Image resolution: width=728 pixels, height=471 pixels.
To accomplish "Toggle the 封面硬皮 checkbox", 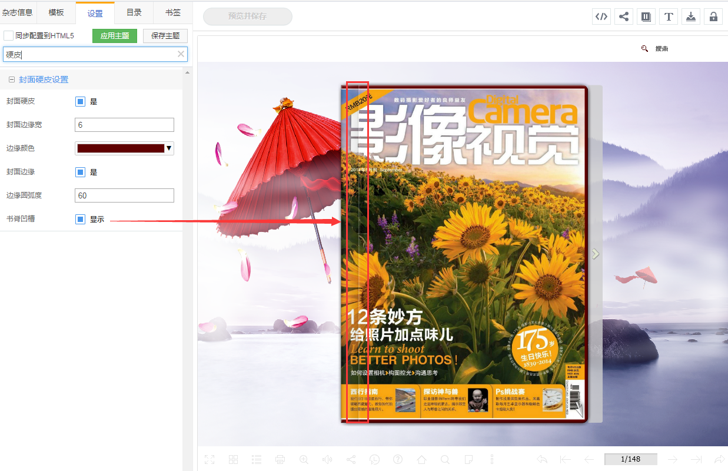I will coord(81,101).
